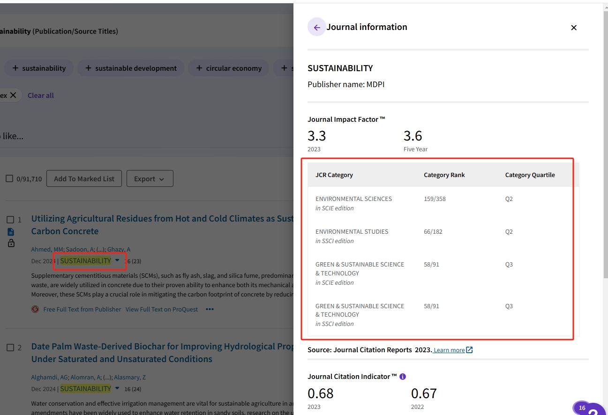Click the JCR Category column header
This screenshot has height=415, width=608.
tap(334, 175)
